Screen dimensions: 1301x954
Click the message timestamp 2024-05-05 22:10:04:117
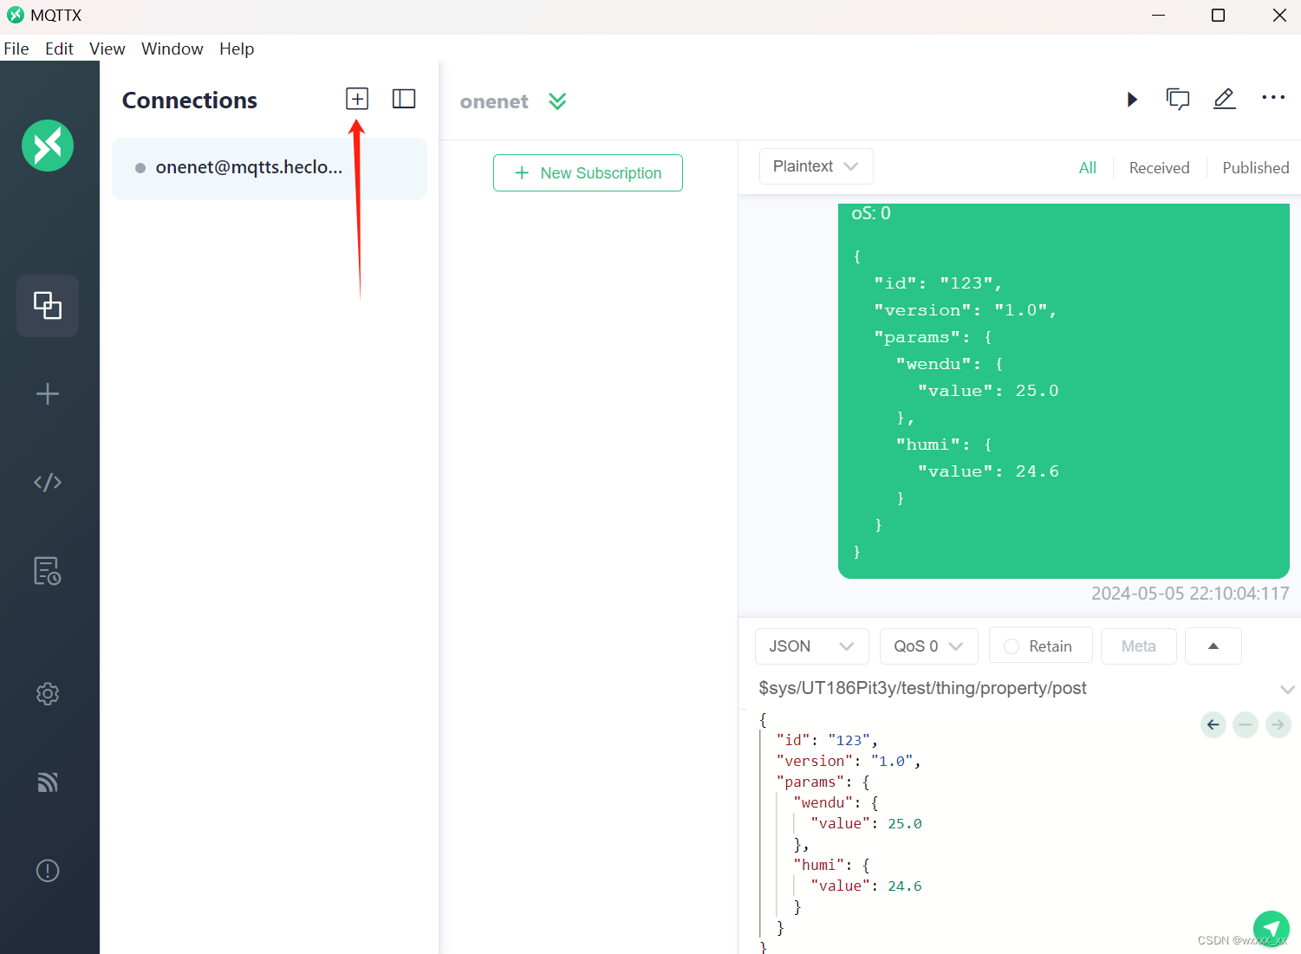click(x=1190, y=594)
